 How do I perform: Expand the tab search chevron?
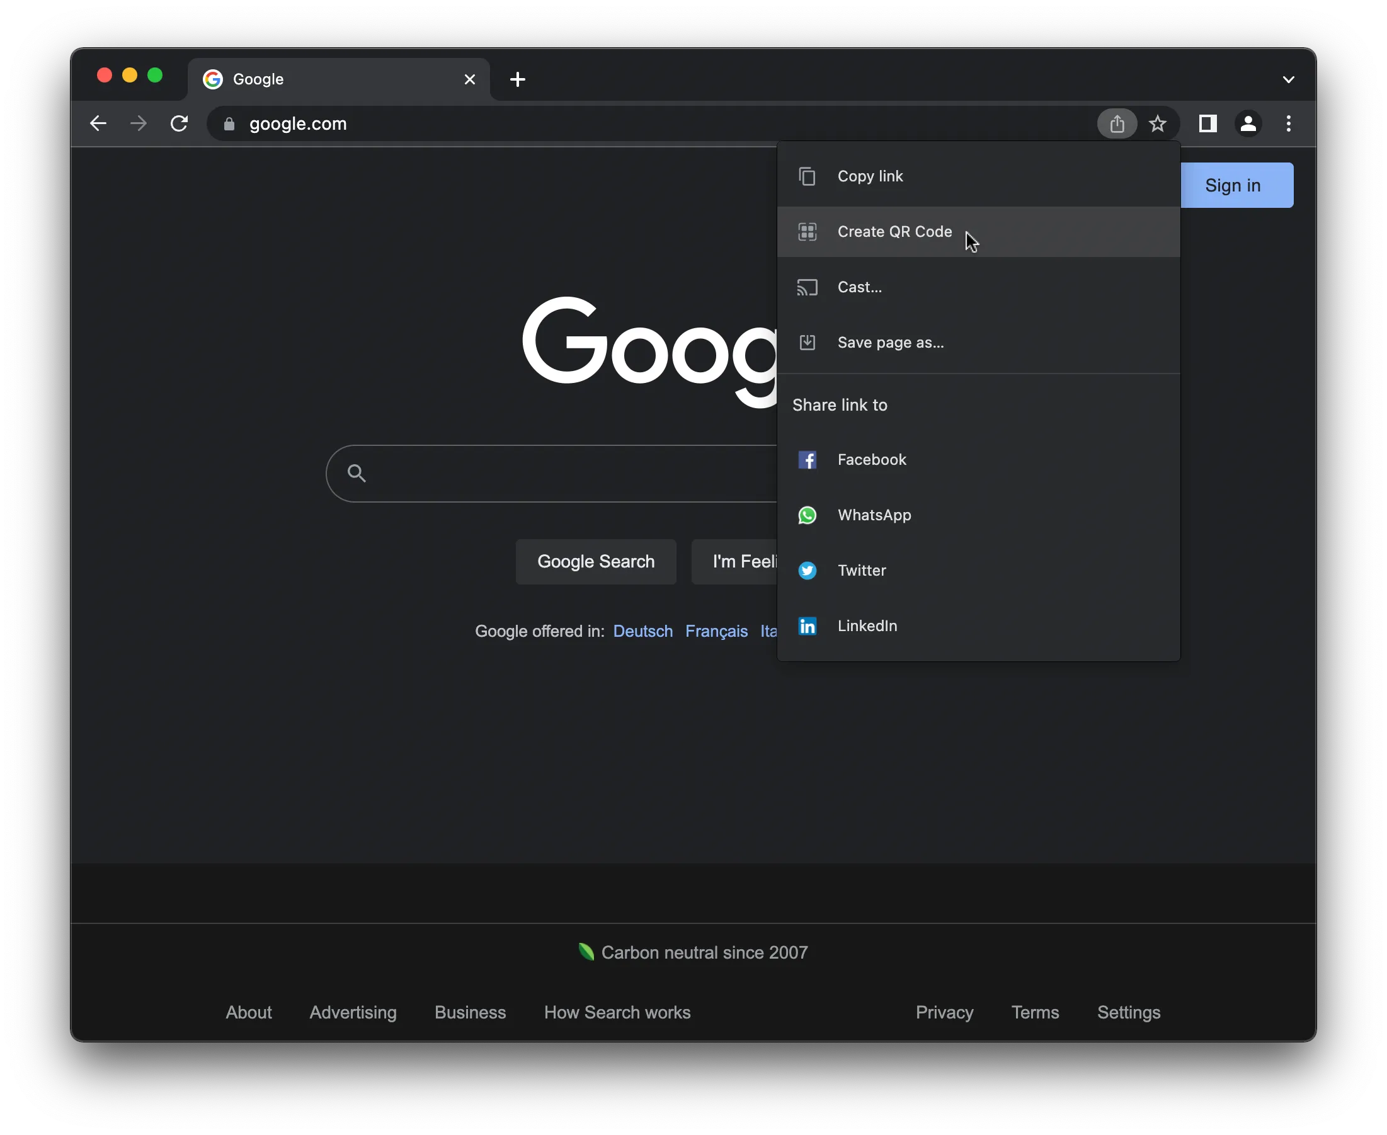[1288, 79]
